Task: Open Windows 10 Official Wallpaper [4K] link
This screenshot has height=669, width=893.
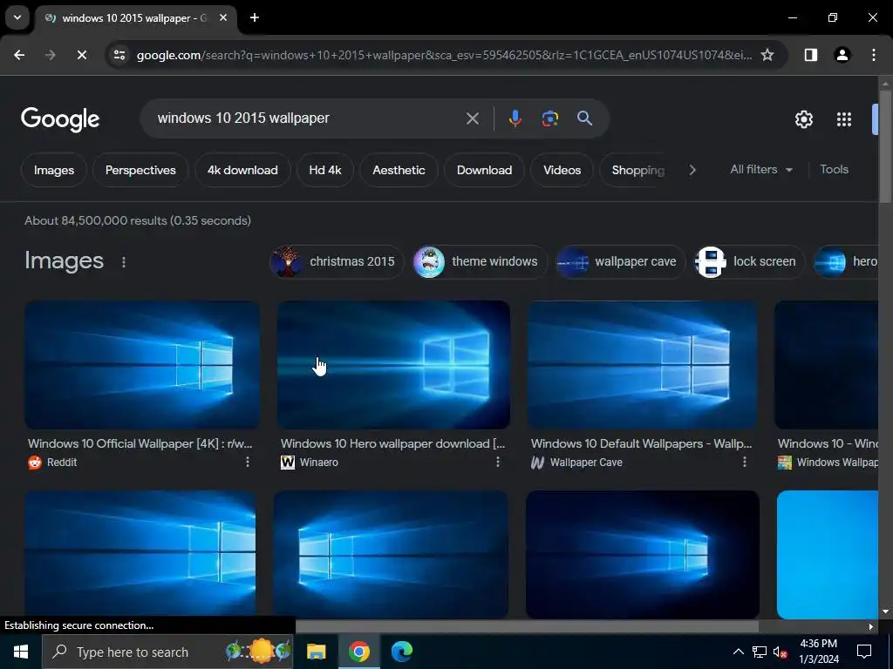Action: click(x=140, y=443)
